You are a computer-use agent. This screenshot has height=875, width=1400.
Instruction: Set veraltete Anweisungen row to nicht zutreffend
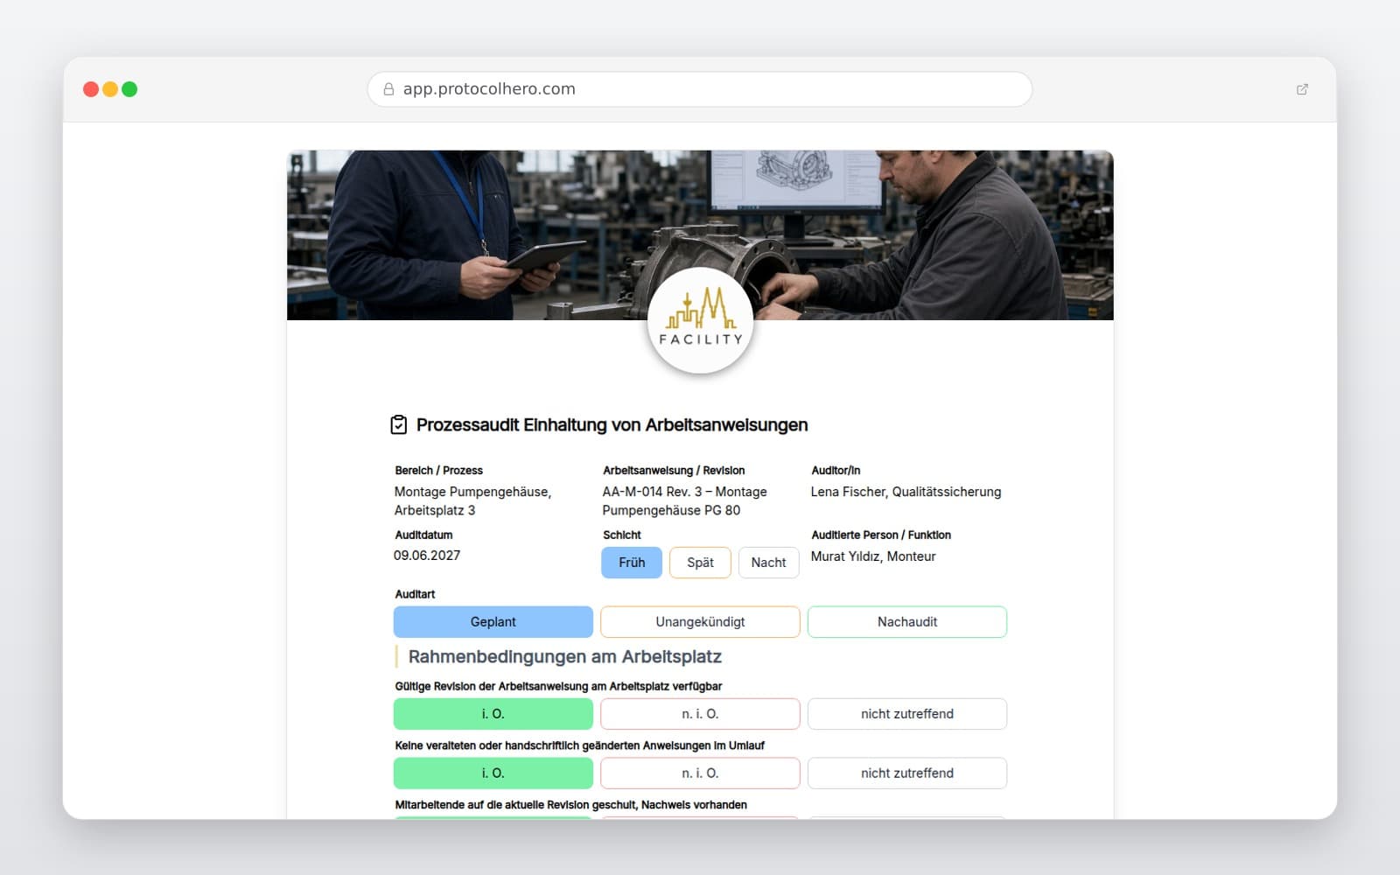tap(907, 773)
